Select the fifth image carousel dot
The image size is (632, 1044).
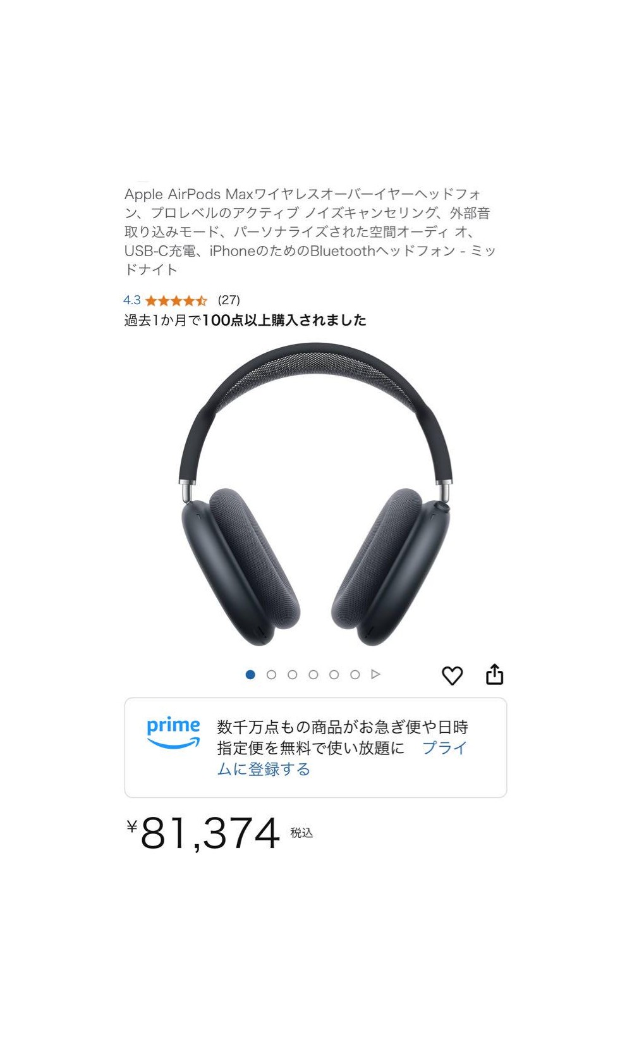334,675
